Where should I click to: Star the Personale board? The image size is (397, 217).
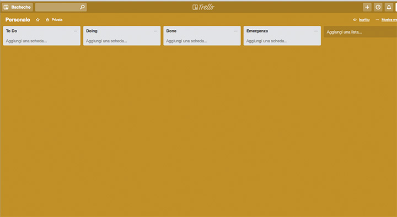point(37,20)
